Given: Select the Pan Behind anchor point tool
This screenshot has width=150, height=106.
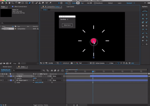Looking at the screenshot, I should pos(23,3).
